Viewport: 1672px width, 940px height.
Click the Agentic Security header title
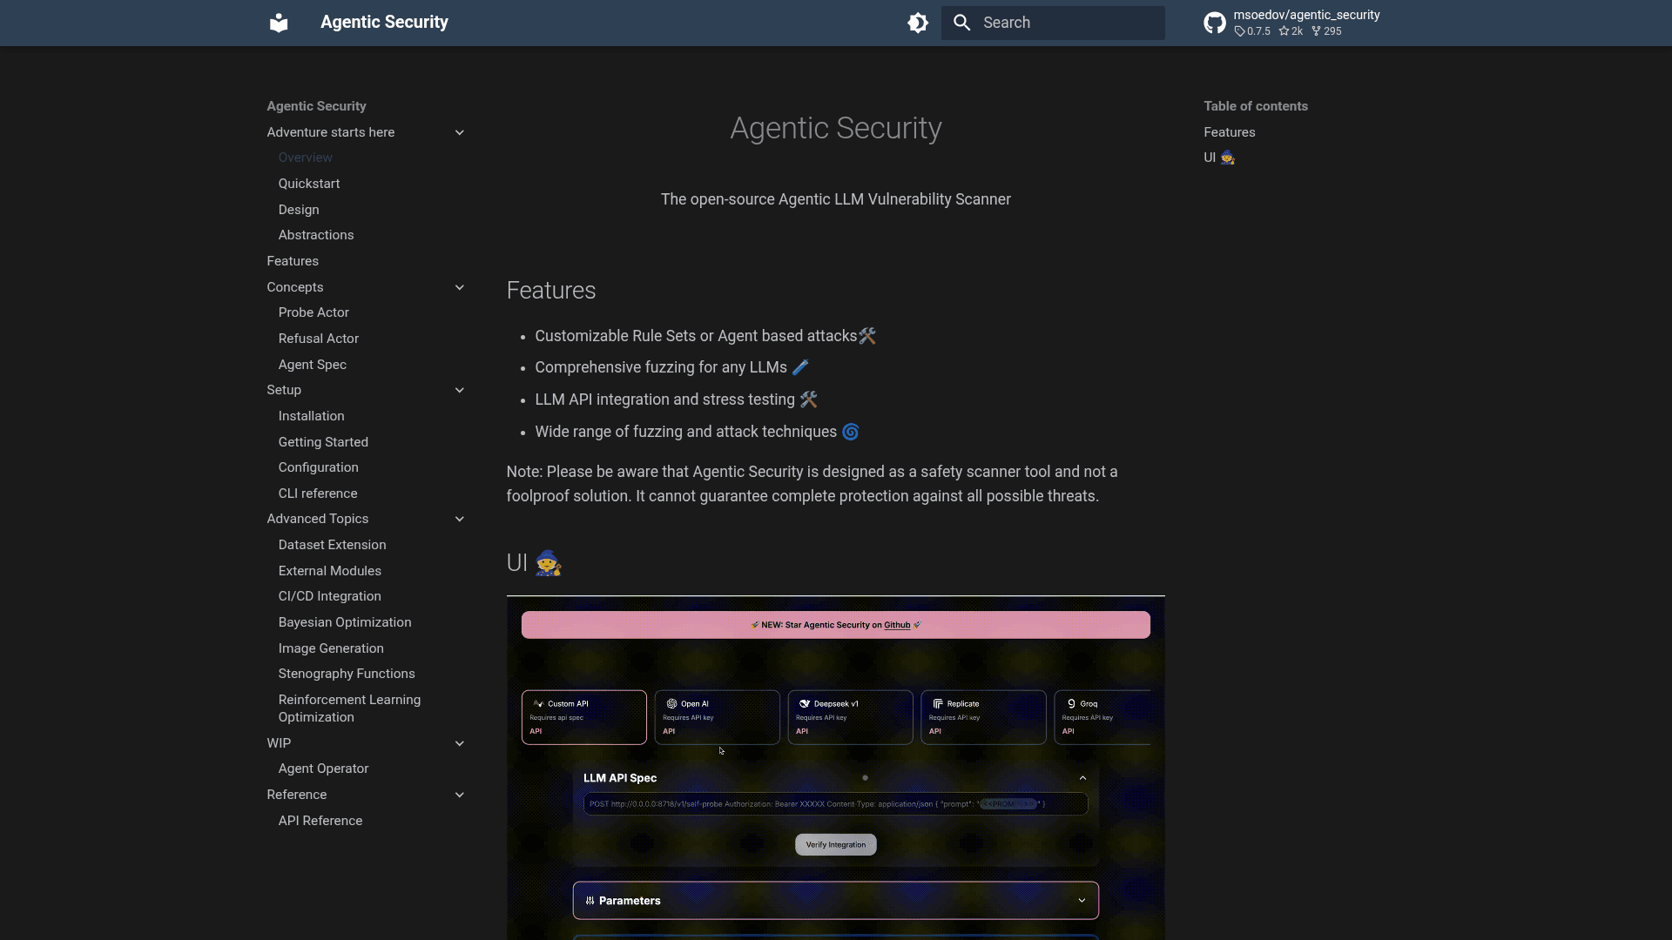(x=384, y=23)
